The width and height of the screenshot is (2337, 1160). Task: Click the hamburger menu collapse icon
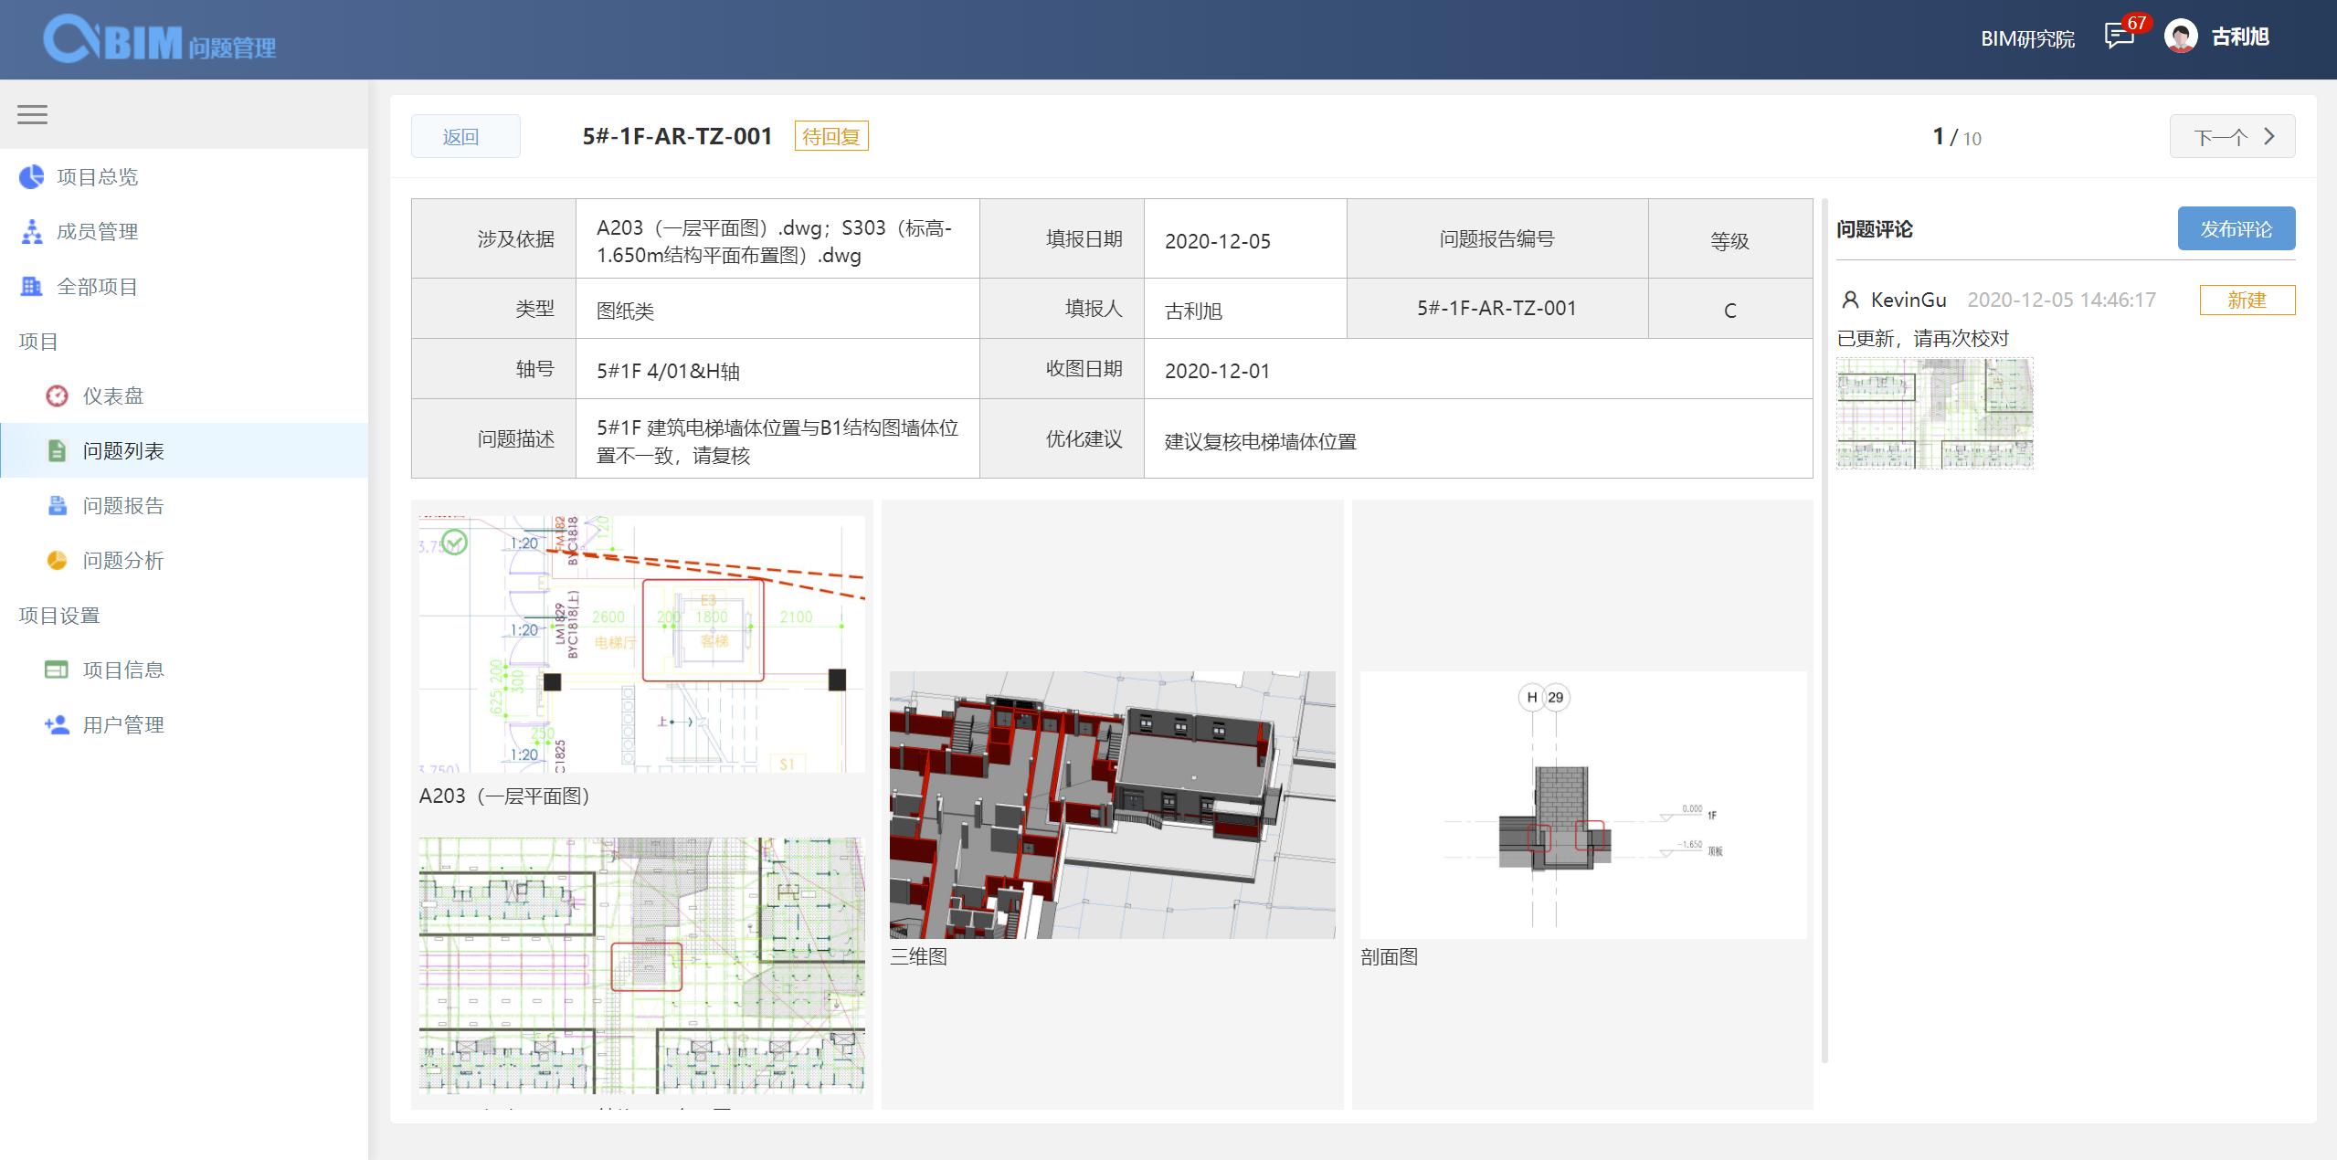coord(32,115)
